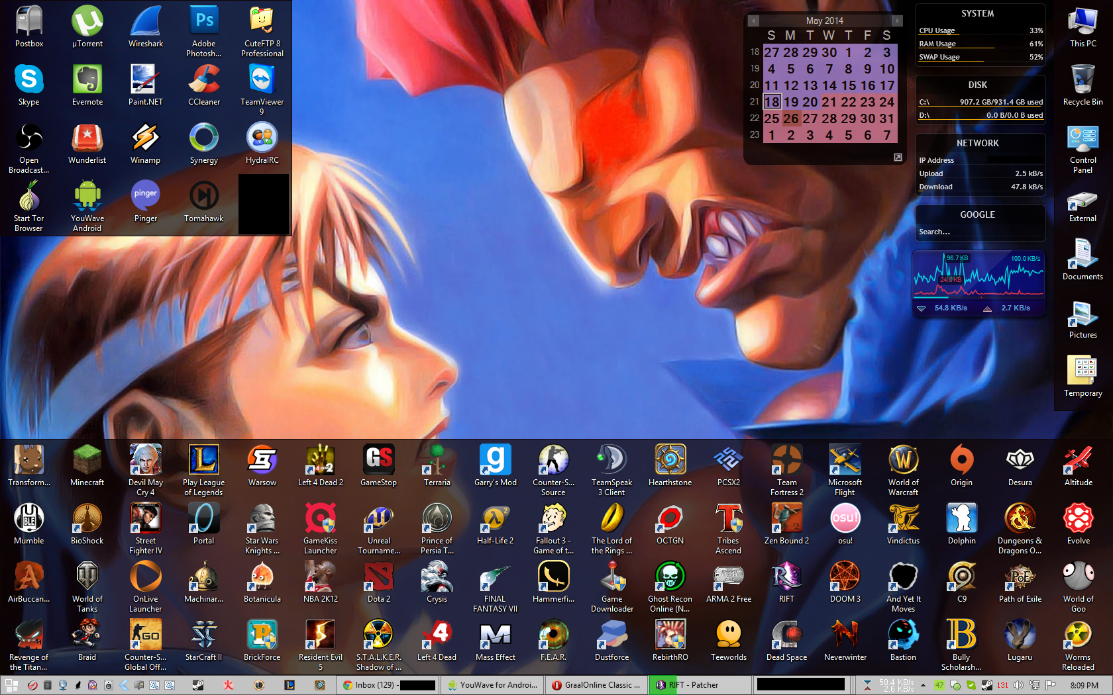The image size is (1113, 695).
Task: Expand the calendar gadget with corner icon
Action: (x=898, y=157)
